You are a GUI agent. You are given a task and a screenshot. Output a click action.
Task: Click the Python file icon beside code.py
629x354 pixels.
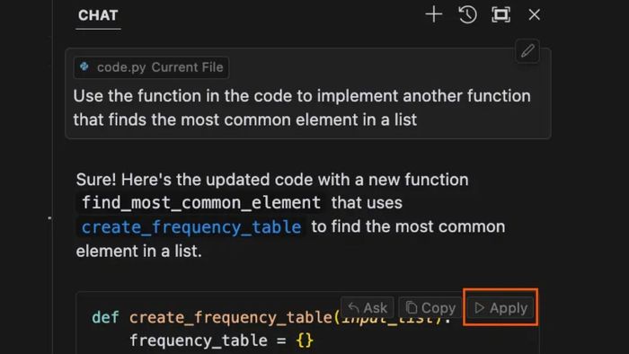[84, 66]
